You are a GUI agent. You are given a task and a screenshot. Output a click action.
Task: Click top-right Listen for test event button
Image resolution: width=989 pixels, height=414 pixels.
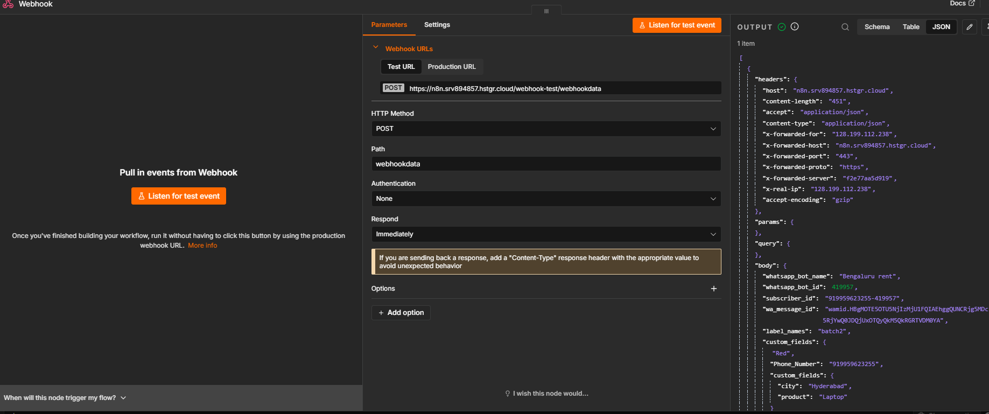coord(677,25)
